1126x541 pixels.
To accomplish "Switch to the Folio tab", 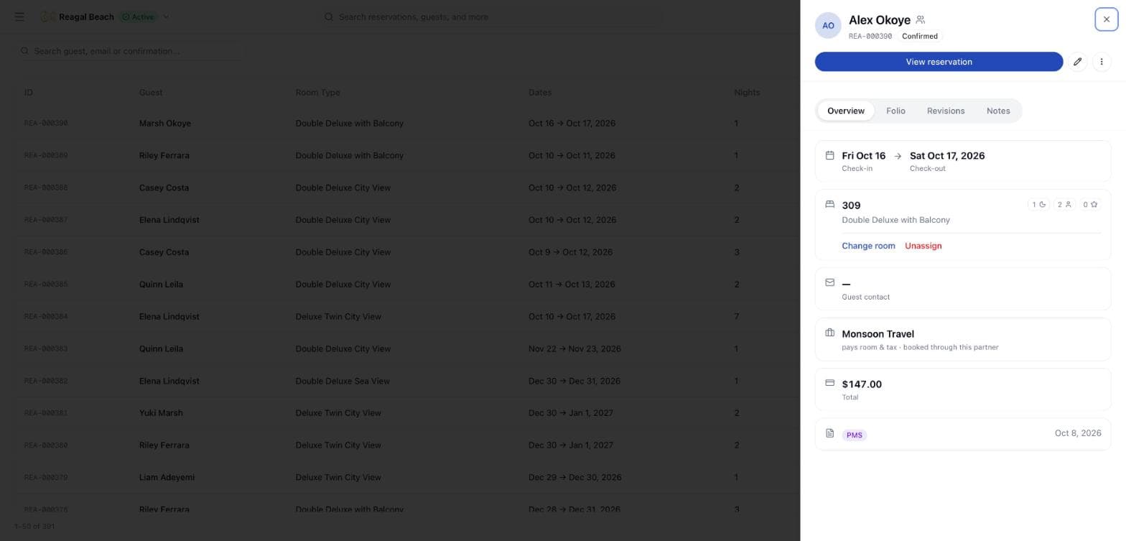I will point(895,111).
